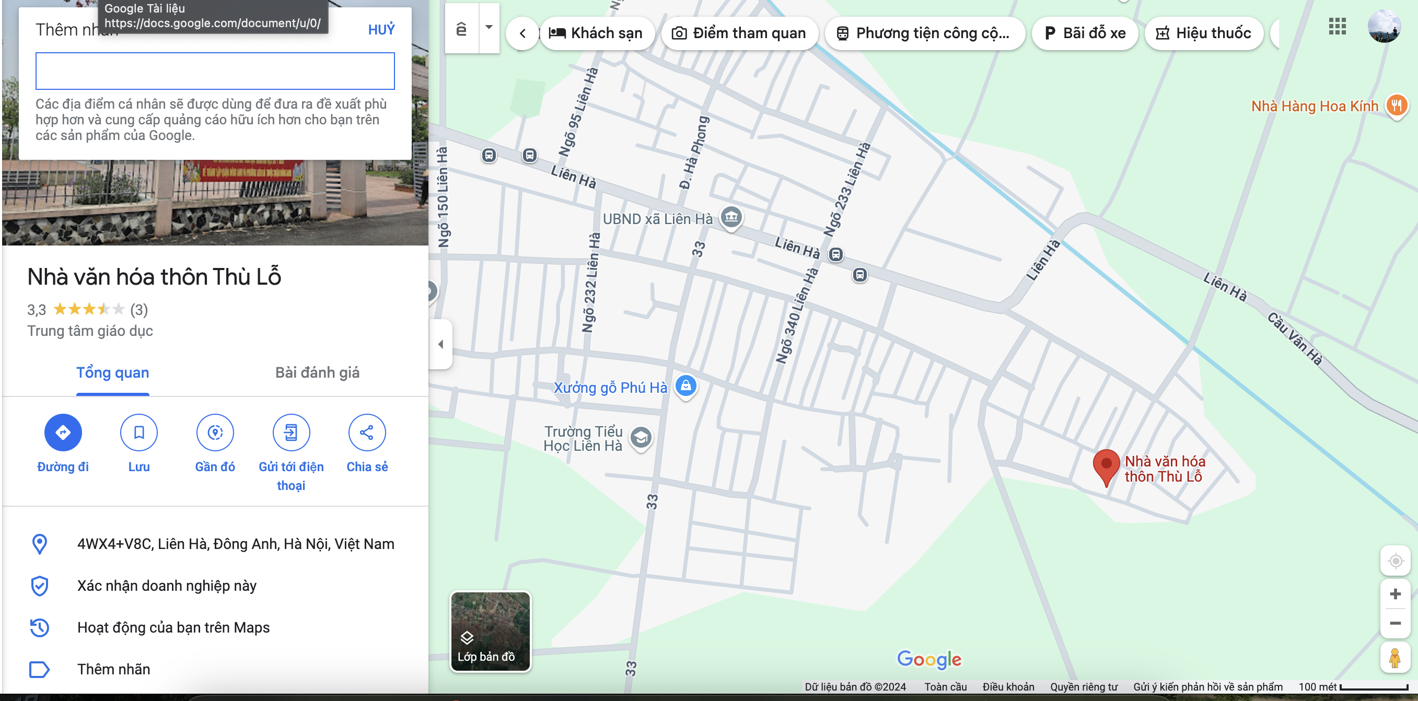
Task: Click the verify business shield icon
Action: coord(40,586)
